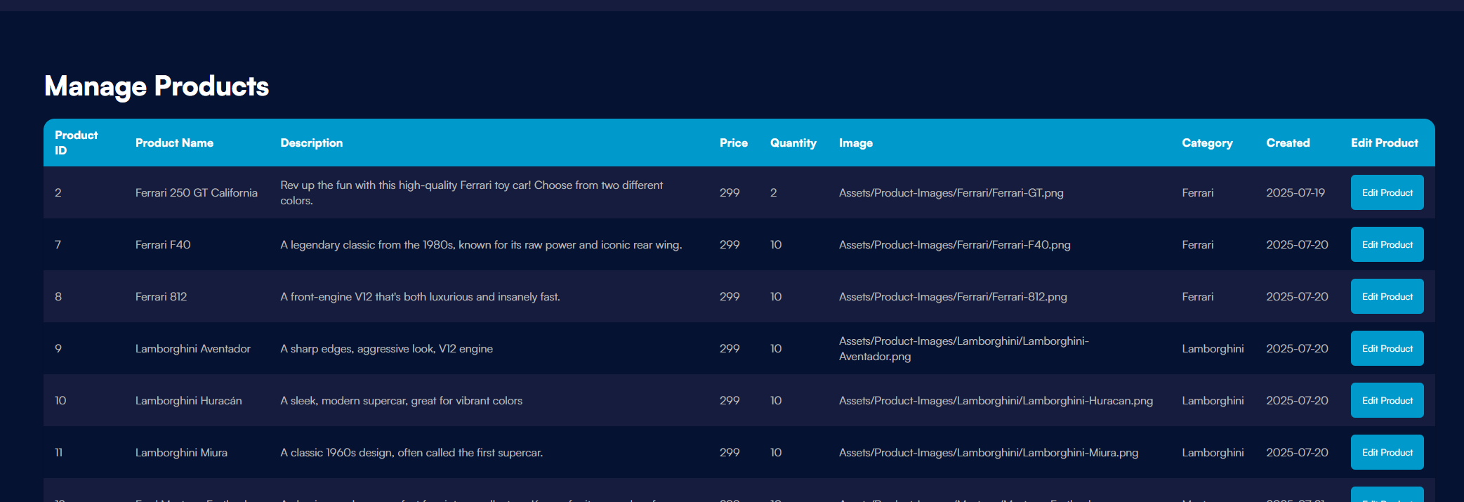Click Edit Product for Ferrari 250 GT California
This screenshot has width=1464, height=502.
[1387, 192]
